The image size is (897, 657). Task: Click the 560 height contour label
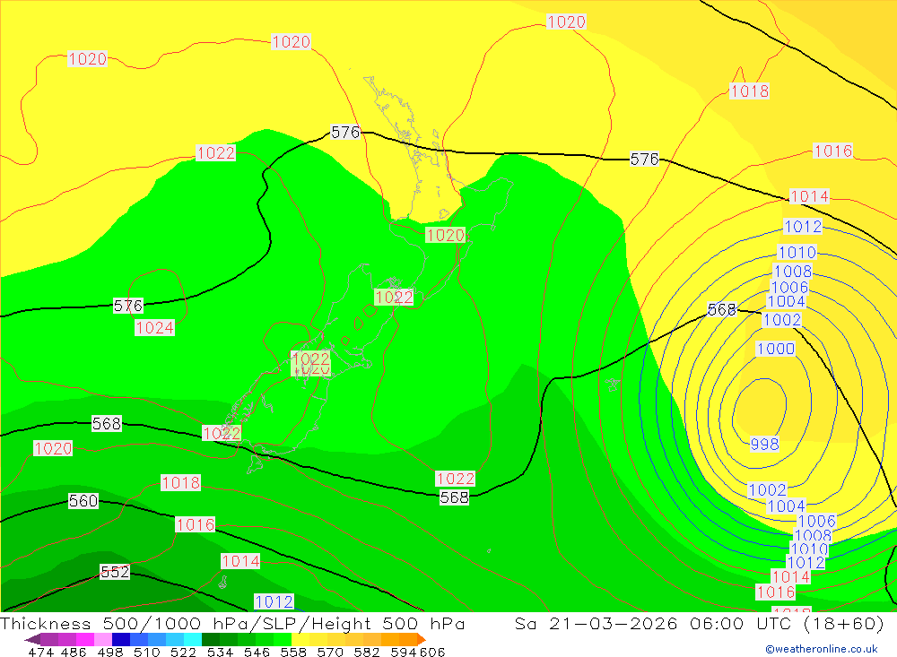pos(83,501)
